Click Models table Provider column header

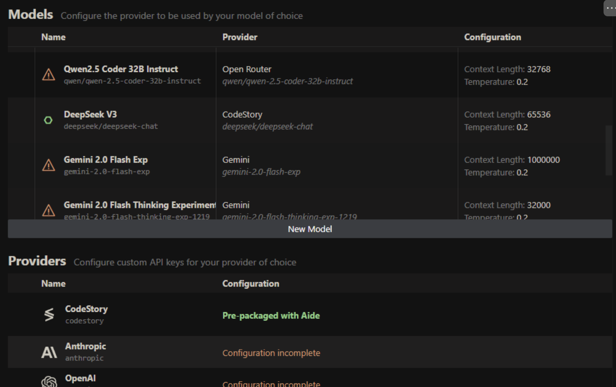click(239, 37)
